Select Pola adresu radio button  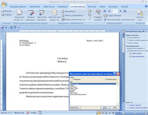tap(76, 79)
